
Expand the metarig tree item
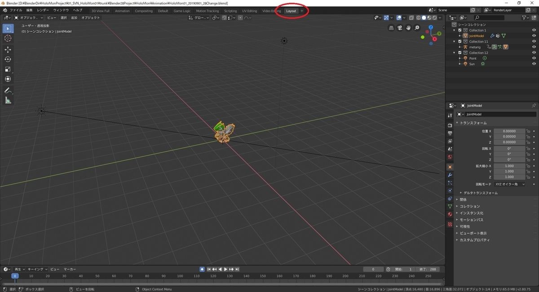459,47
